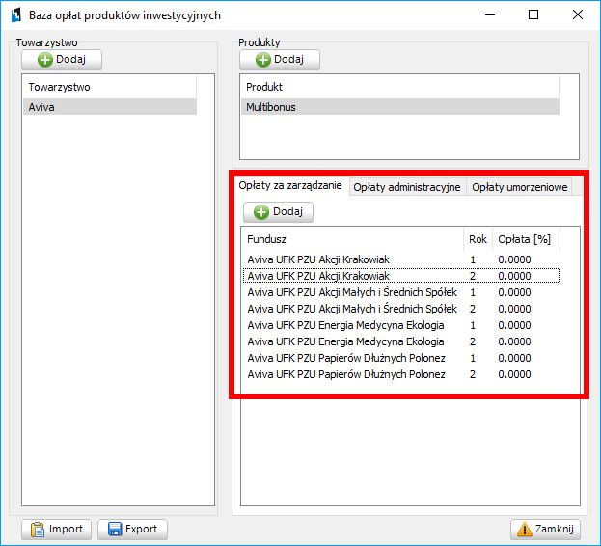Select the Opłaty za zarządzanie tab

click(x=289, y=186)
